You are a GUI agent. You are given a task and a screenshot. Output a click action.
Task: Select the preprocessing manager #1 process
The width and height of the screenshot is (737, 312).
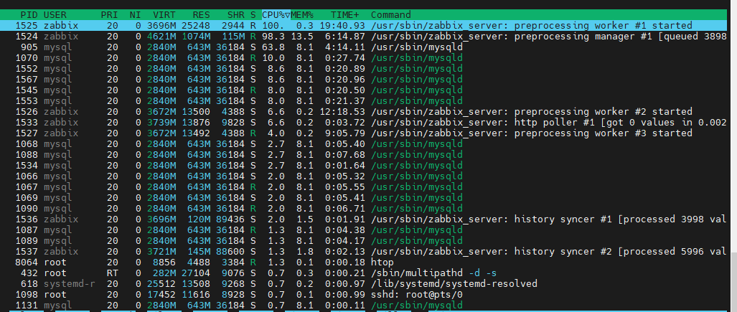pyautogui.click(x=363, y=36)
